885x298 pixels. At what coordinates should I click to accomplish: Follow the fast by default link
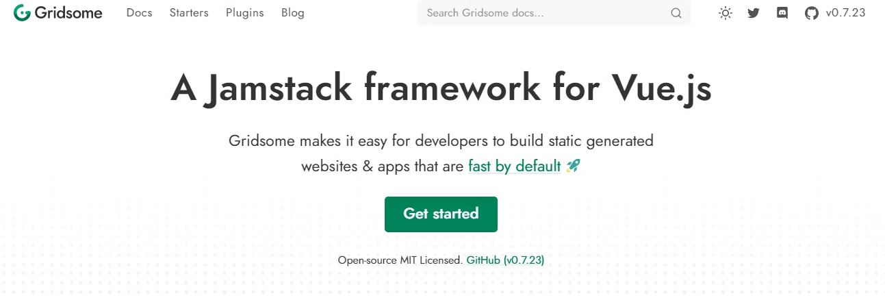[x=515, y=166]
